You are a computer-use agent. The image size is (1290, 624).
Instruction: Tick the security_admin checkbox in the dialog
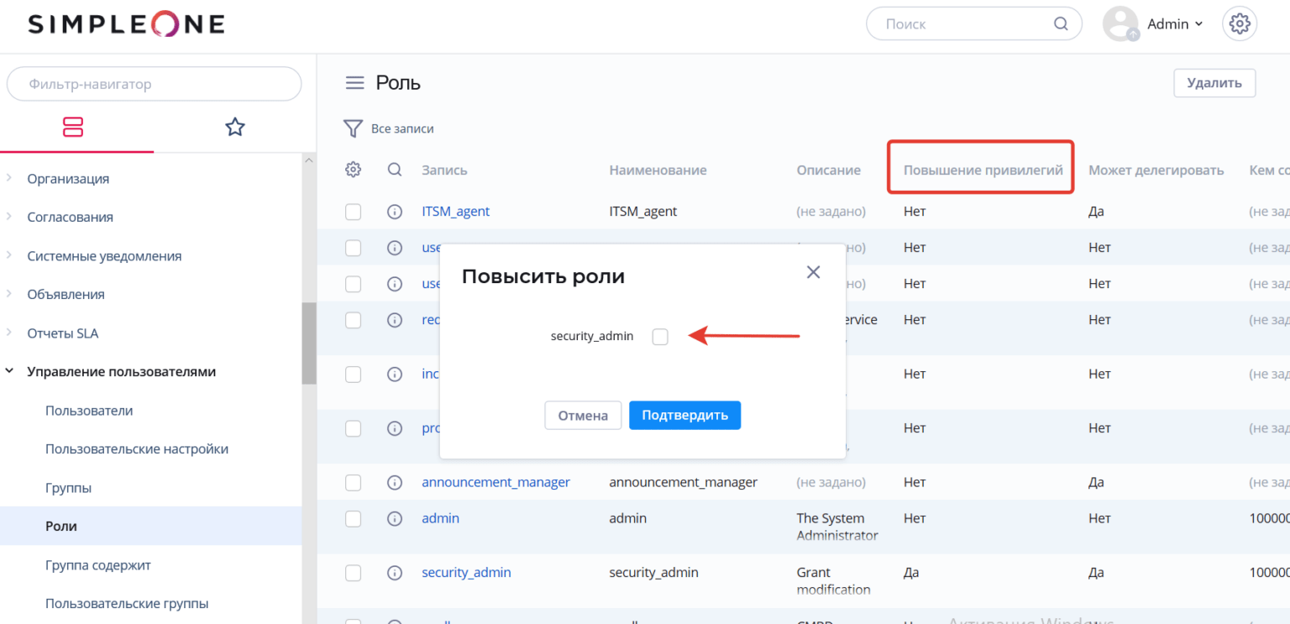tap(660, 337)
